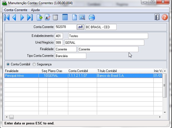
Task: Click the blank page toolbar icon
Action: tap(74, 17)
